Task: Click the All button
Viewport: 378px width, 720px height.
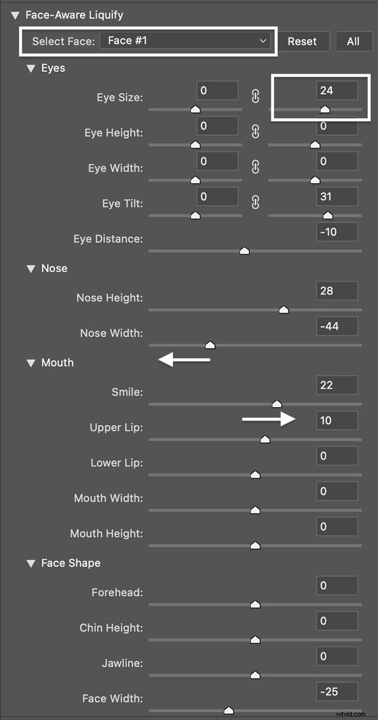Action: 354,41
